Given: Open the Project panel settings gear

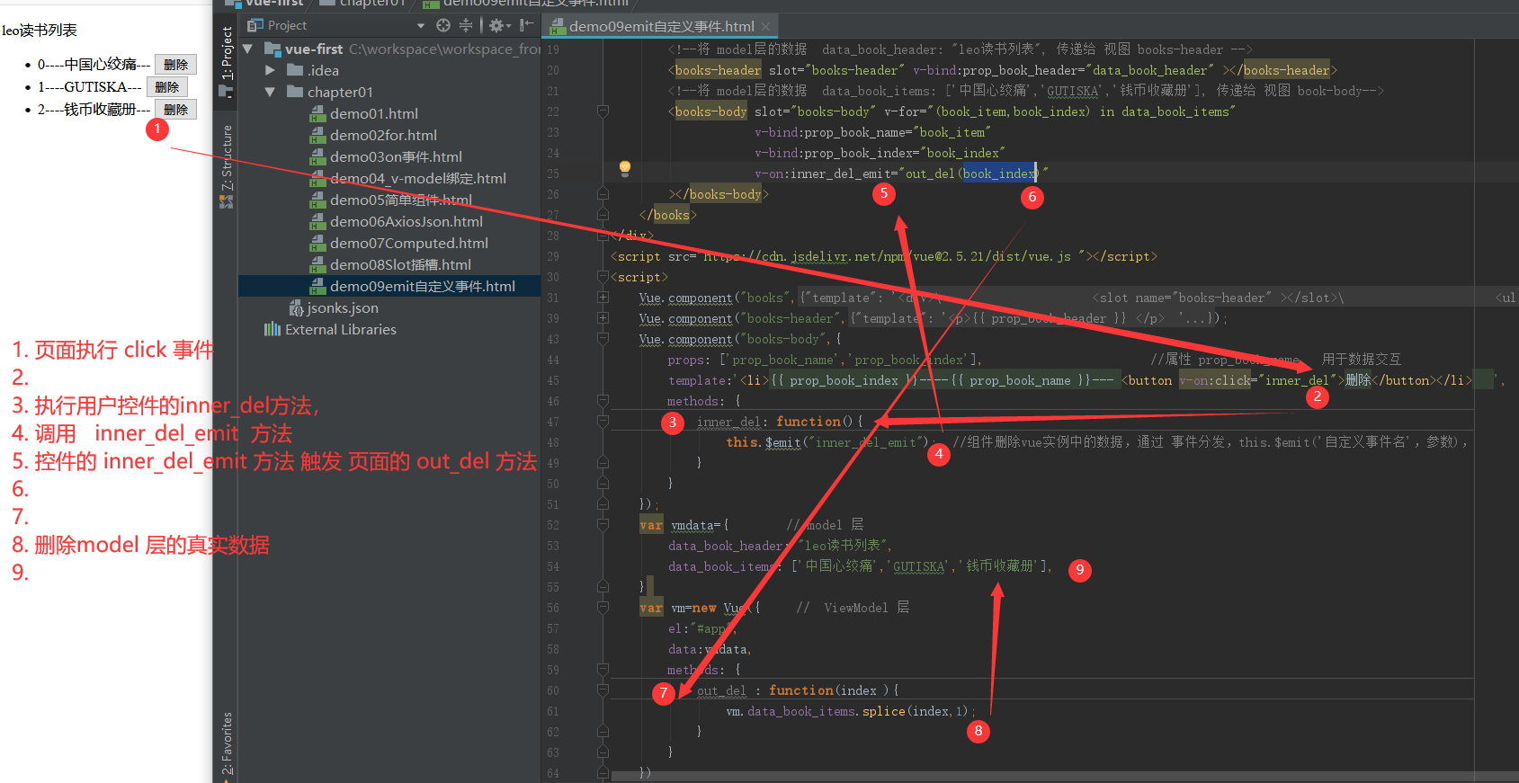Looking at the screenshot, I should [496, 25].
